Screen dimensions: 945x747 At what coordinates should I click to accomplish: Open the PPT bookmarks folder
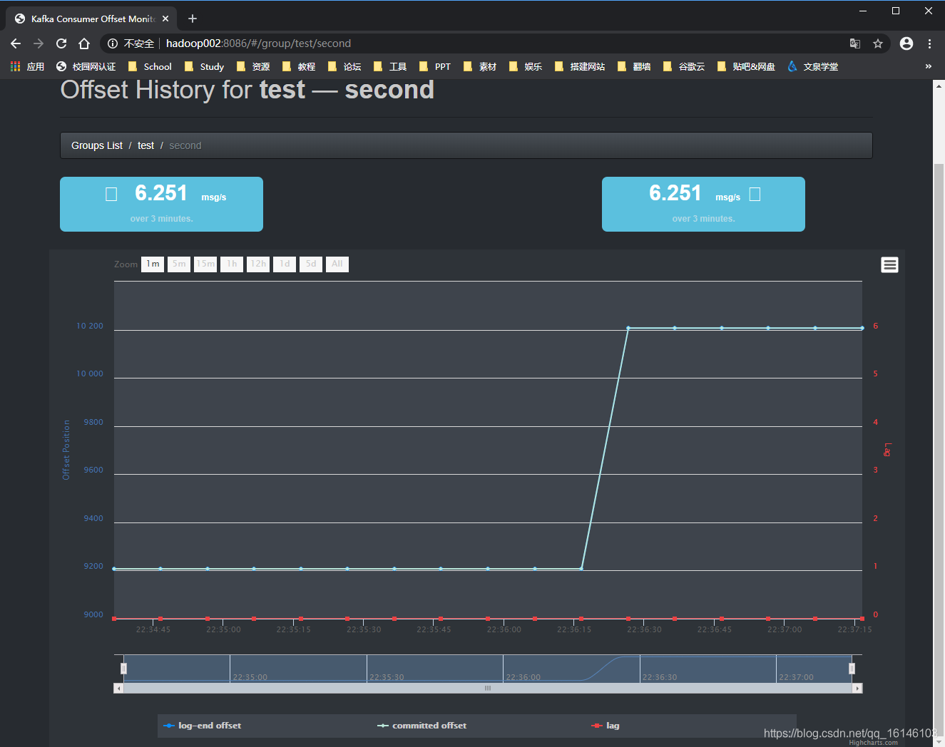[x=435, y=66]
